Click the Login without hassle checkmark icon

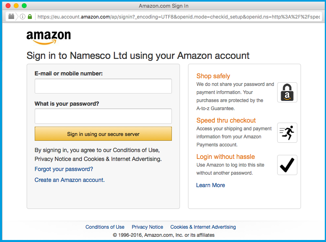(287, 165)
